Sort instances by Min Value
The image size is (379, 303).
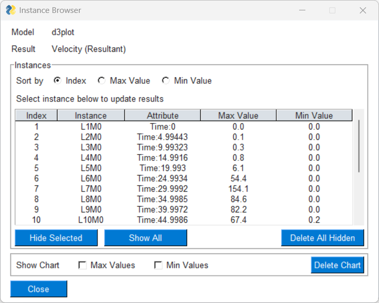166,81
